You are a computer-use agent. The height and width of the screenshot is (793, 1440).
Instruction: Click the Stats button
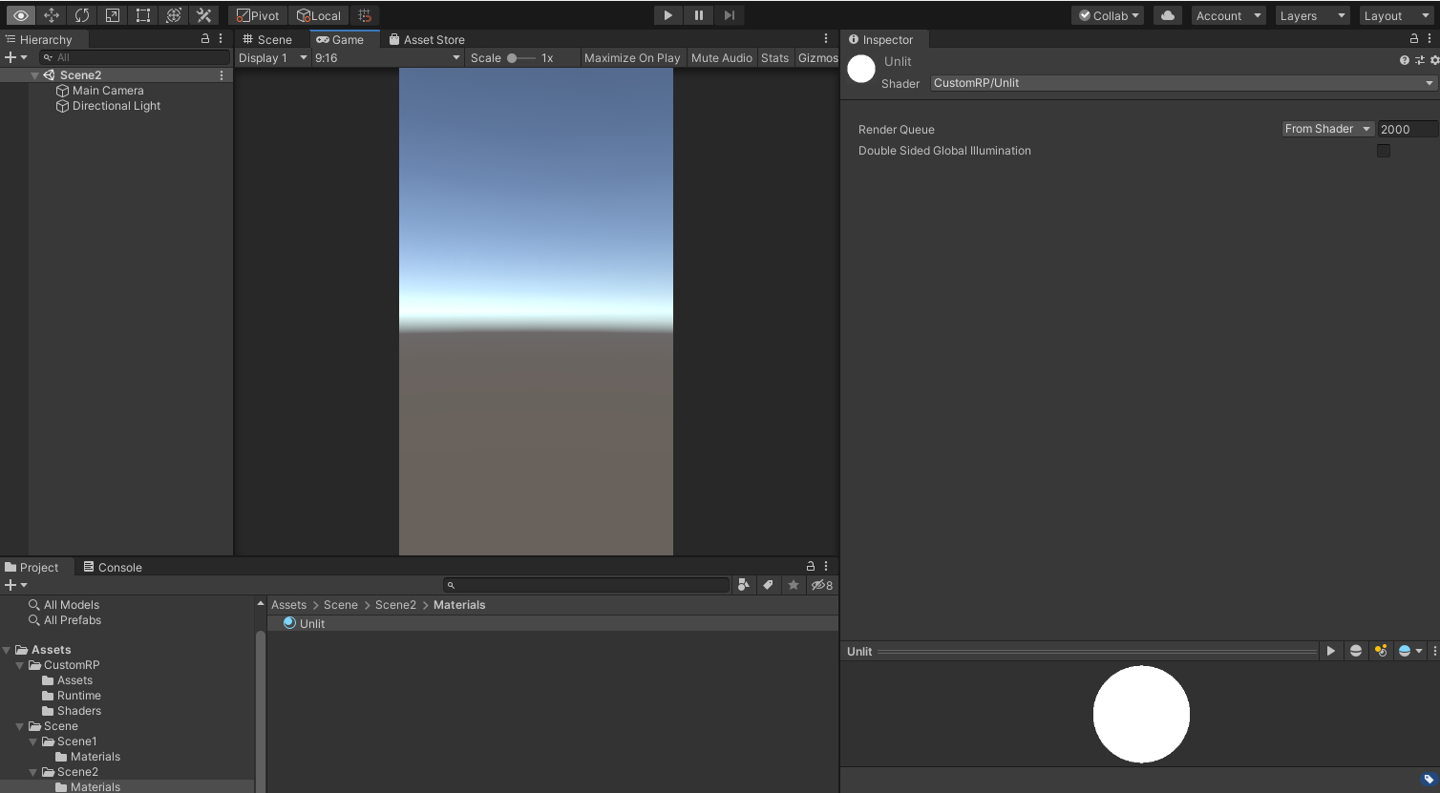click(x=774, y=58)
